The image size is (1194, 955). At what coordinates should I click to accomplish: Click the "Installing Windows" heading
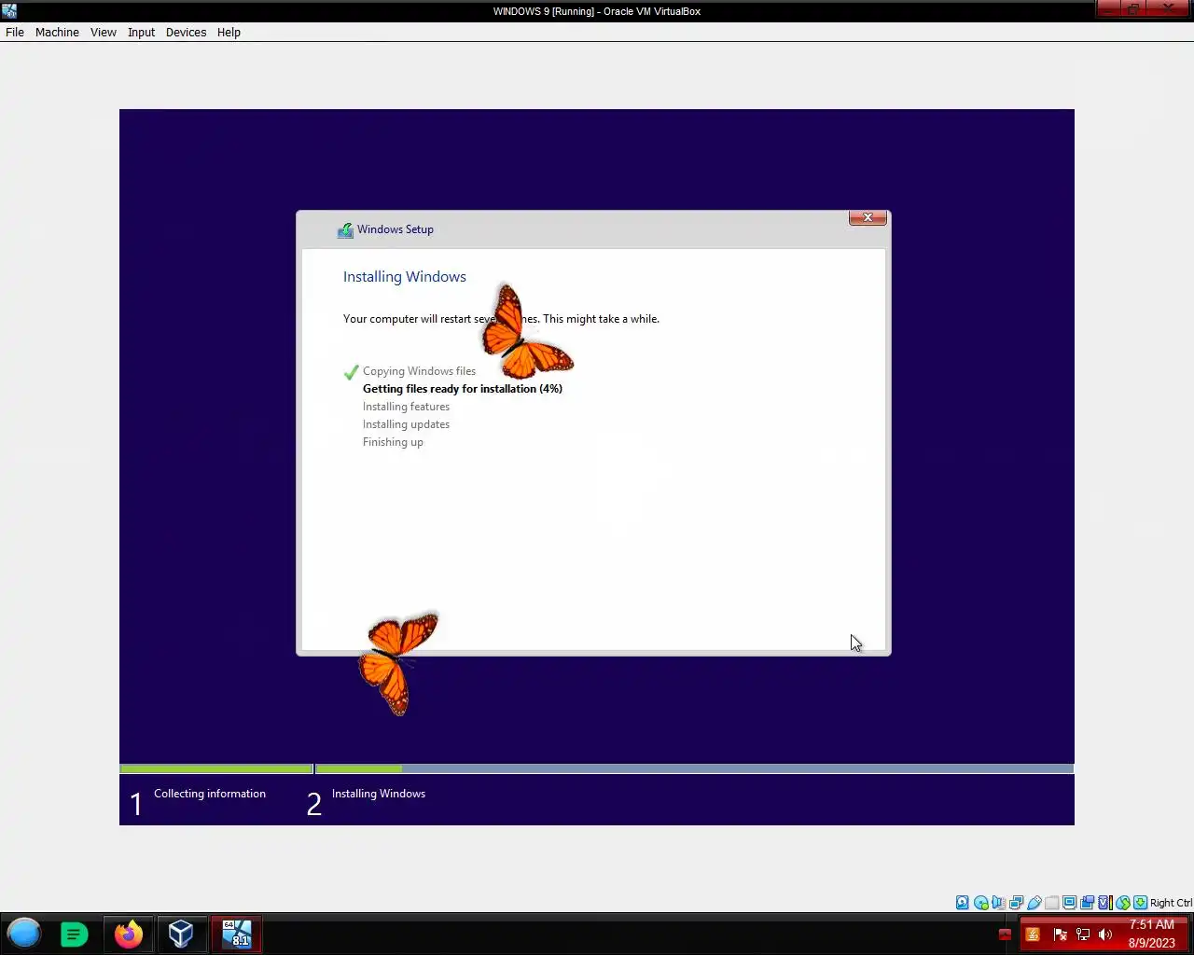tap(405, 276)
